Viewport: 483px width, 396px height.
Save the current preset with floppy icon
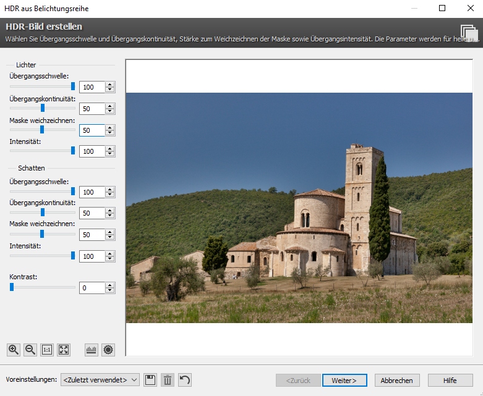(x=150, y=380)
